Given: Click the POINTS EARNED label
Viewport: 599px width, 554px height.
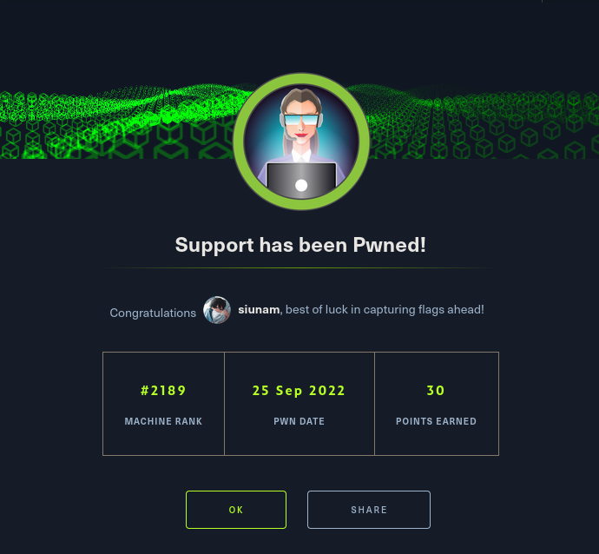Looking at the screenshot, I should click(x=436, y=421).
